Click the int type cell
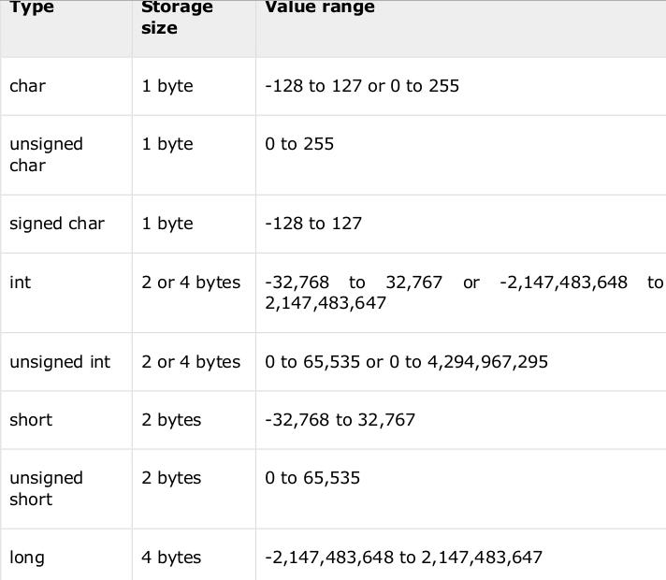 click(x=65, y=293)
